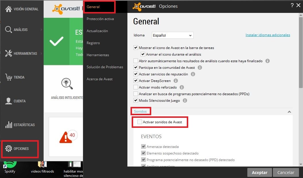The width and height of the screenshot is (303, 178).
Task: Toggle Mostrar el icono de Avast checkbox
Action: (x=136, y=48)
